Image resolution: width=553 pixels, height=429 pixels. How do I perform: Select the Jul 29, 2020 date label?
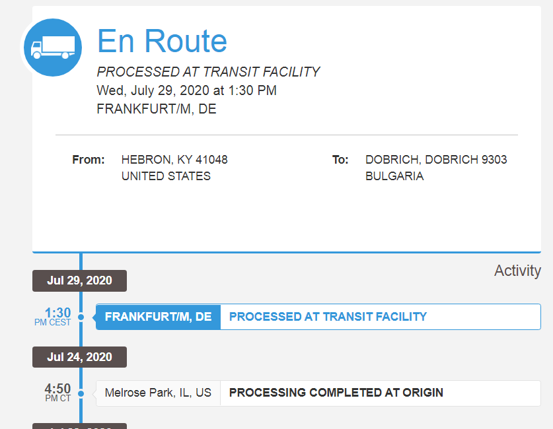tap(79, 280)
